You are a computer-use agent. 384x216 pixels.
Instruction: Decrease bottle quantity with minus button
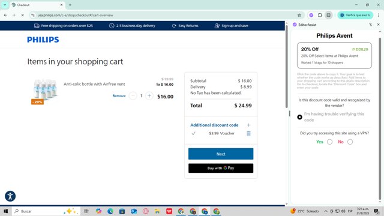coord(133,96)
